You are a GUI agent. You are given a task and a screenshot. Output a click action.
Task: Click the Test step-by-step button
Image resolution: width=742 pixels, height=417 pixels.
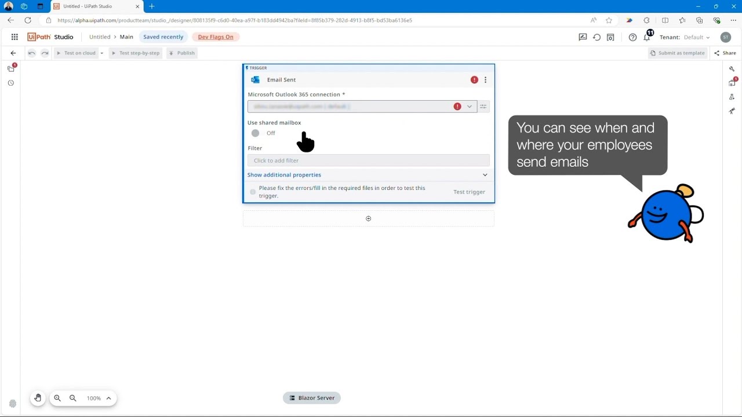pyautogui.click(x=136, y=53)
